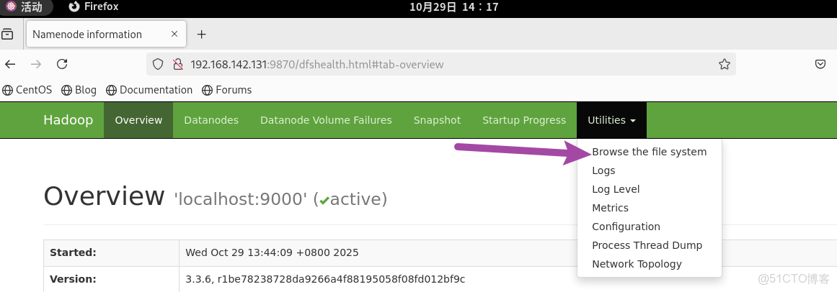Choose Log Level menu entry

tap(616, 189)
